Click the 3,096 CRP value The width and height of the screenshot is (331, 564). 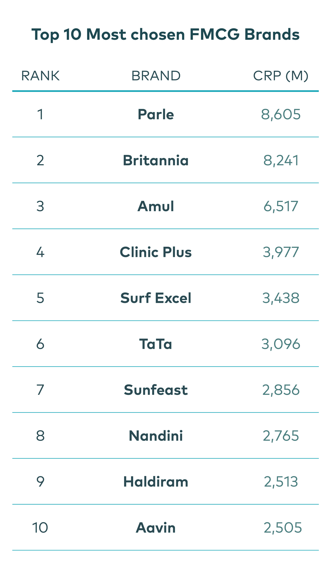pyautogui.click(x=281, y=344)
